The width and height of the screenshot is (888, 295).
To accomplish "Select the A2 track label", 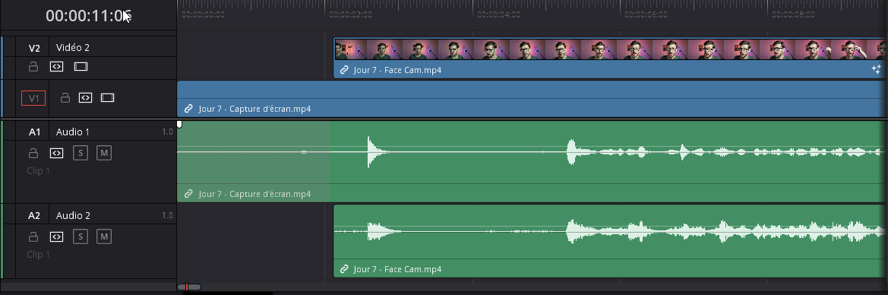I will click(x=34, y=216).
